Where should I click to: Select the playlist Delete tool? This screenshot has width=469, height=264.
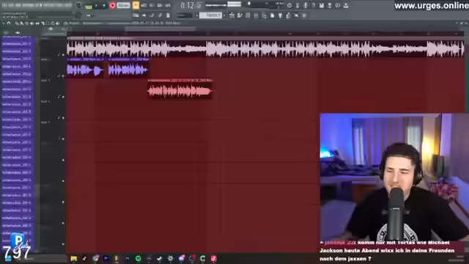pos(27,23)
